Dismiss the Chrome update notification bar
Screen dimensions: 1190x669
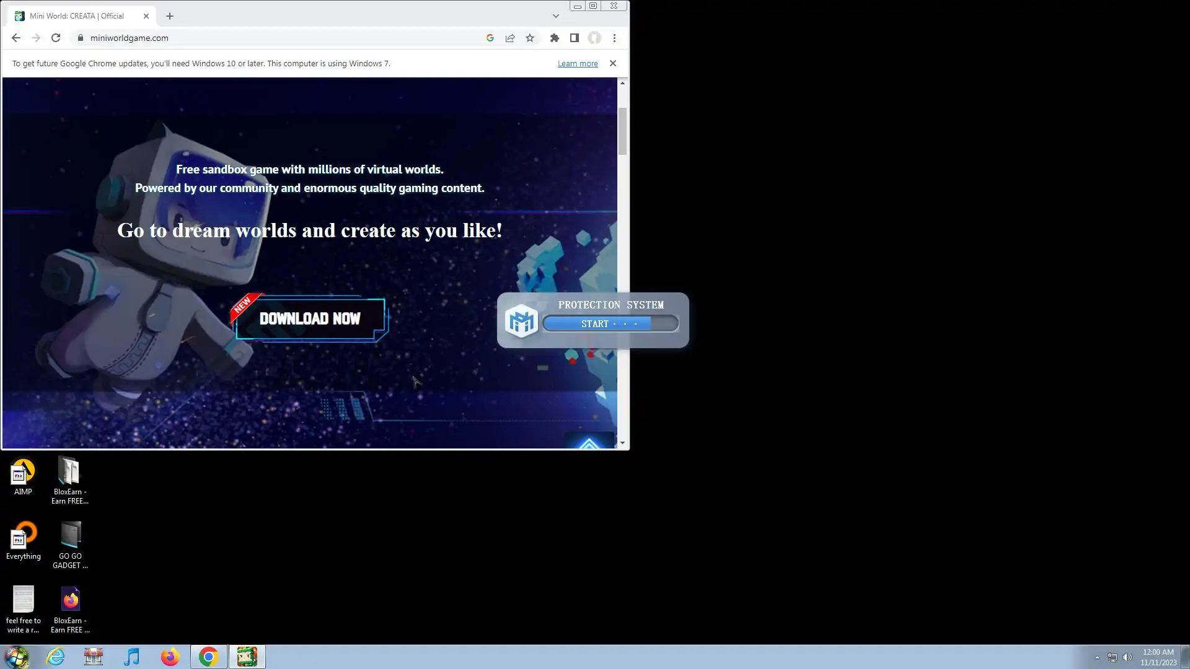point(613,63)
